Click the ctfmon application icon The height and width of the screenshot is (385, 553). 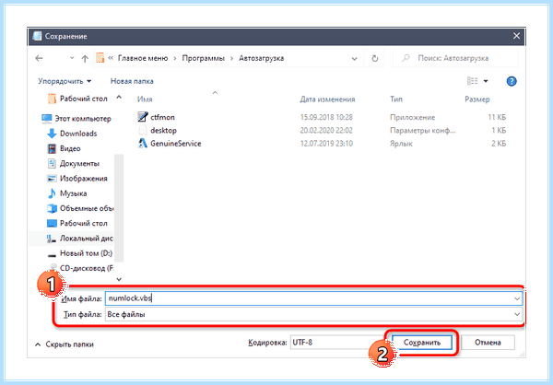tap(143, 117)
